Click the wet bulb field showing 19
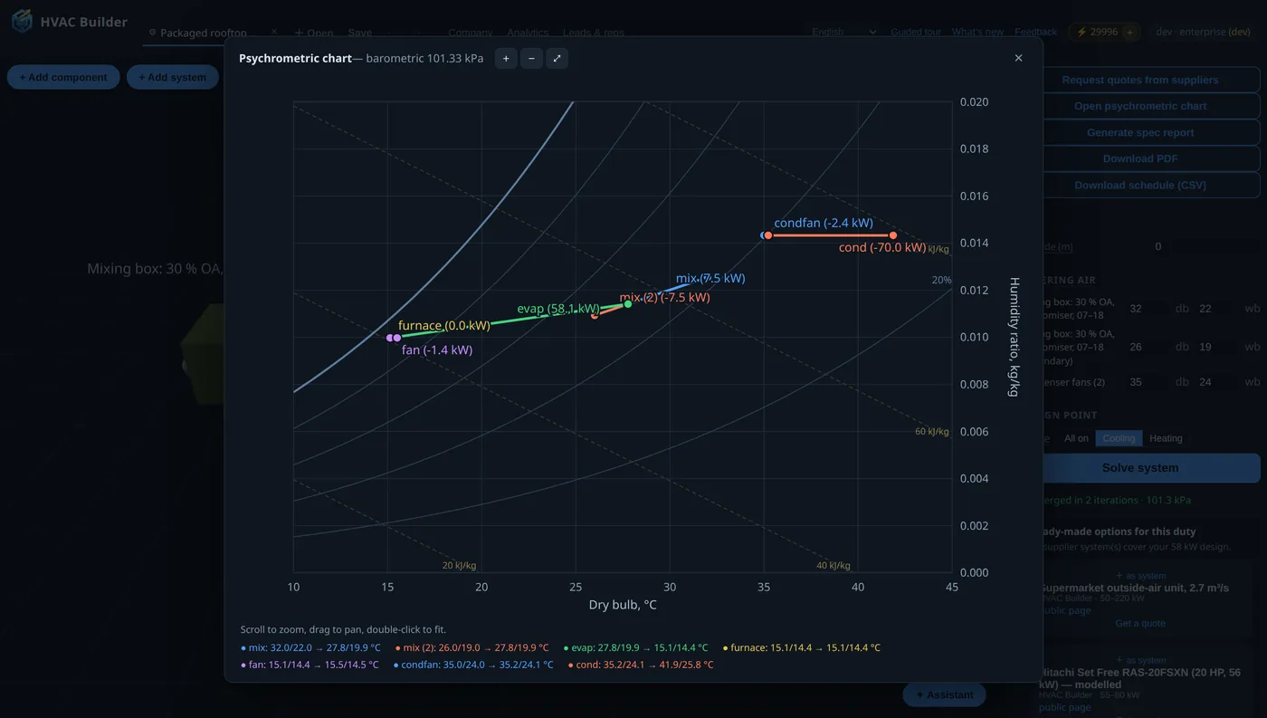Screen dimensions: 1267x718 pyautogui.click(x=1217, y=347)
